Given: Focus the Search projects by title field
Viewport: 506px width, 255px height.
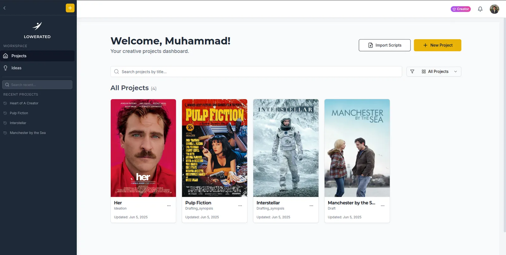Looking at the screenshot, I should coord(256,72).
